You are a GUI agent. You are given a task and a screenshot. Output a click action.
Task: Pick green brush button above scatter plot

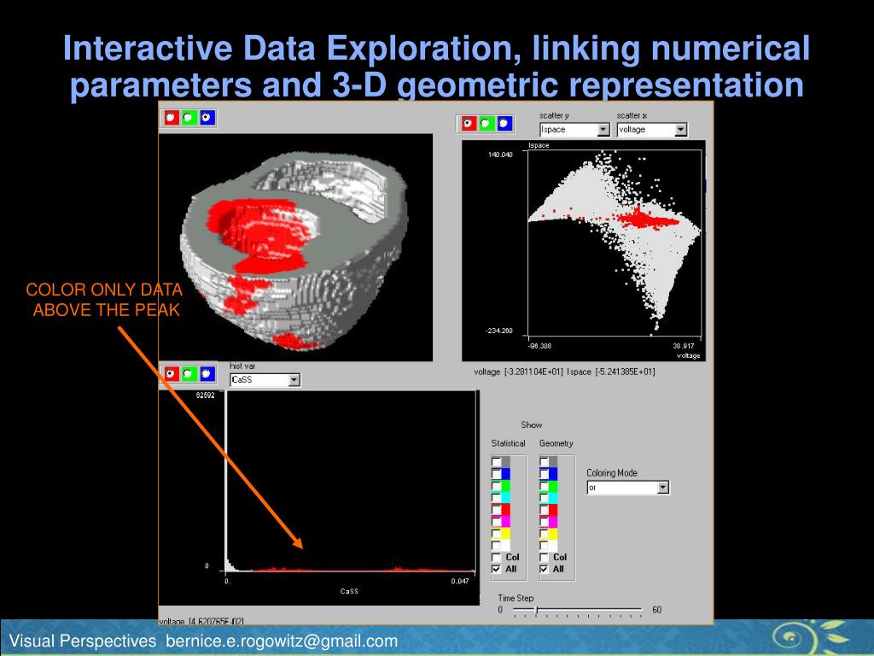click(486, 124)
